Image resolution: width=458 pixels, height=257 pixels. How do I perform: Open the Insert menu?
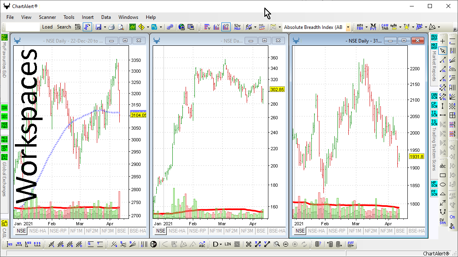pyautogui.click(x=88, y=17)
